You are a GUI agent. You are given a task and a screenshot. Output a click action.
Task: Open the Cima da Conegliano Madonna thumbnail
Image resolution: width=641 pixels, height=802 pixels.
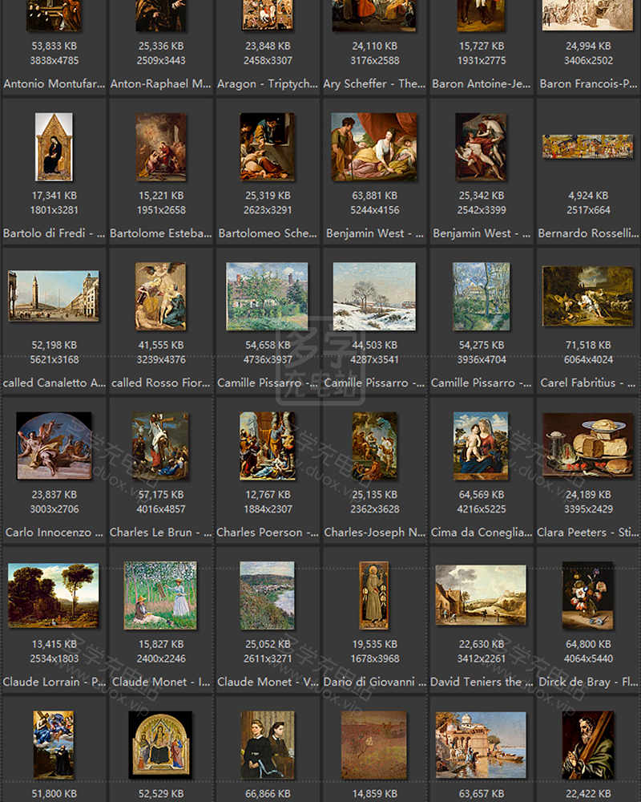coord(481,446)
